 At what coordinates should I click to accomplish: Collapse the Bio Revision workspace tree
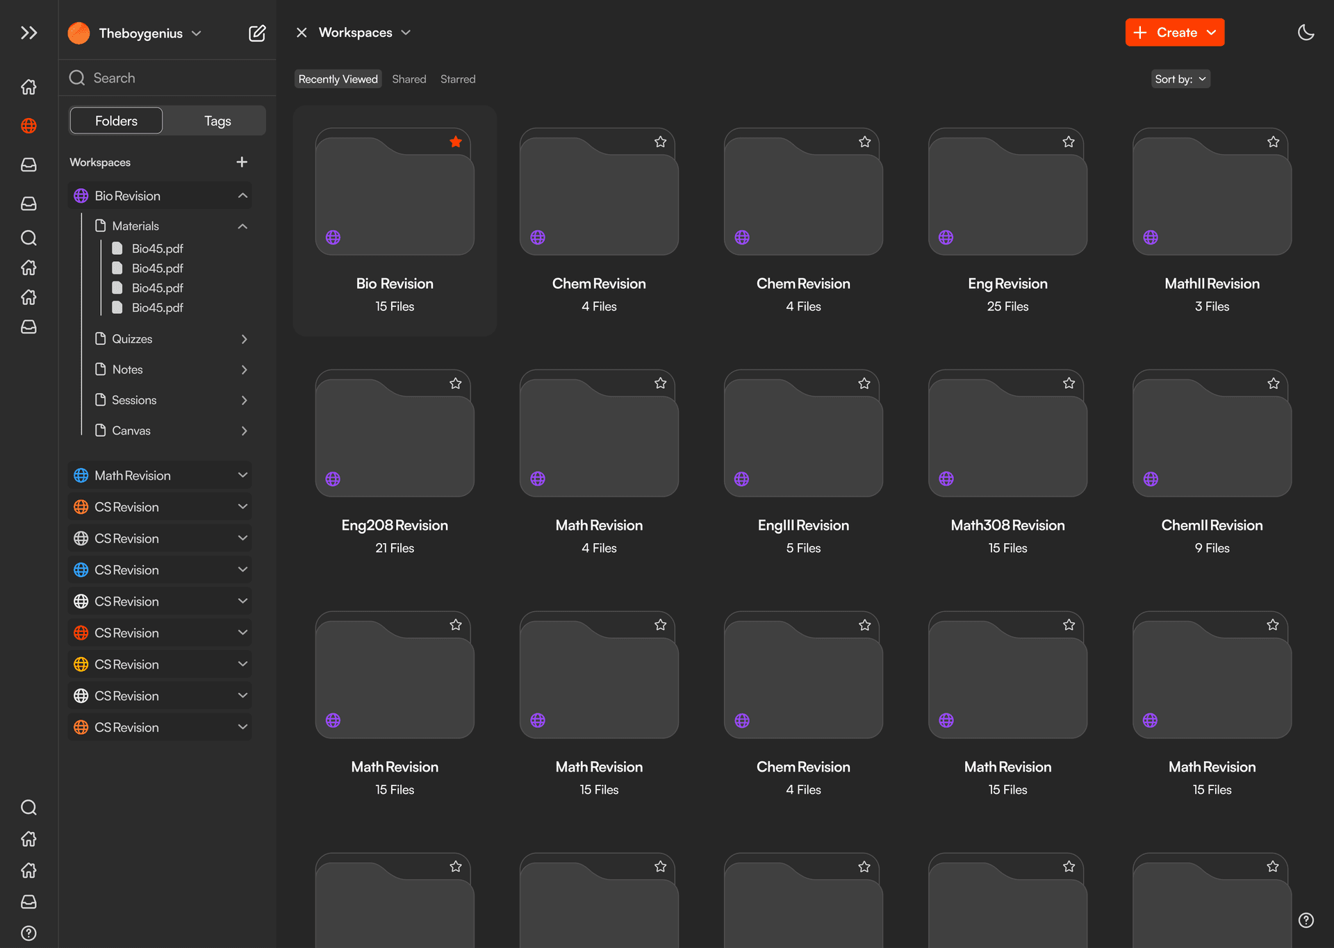pyautogui.click(x=242, y=196)
